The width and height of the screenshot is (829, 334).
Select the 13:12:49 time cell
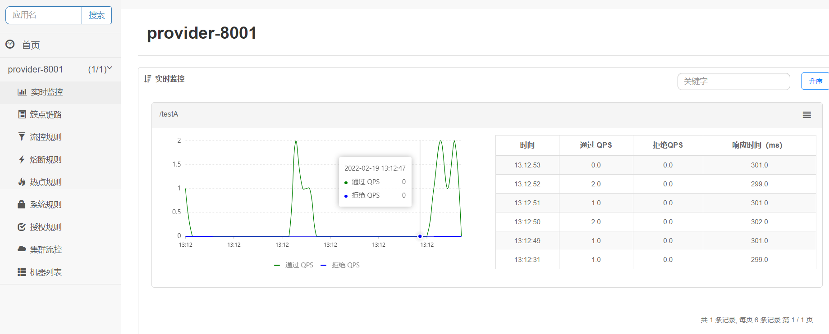coord(527,241)
